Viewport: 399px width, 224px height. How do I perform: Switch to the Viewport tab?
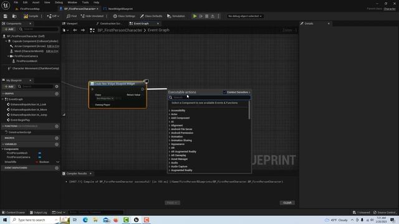tap(72, 24)
